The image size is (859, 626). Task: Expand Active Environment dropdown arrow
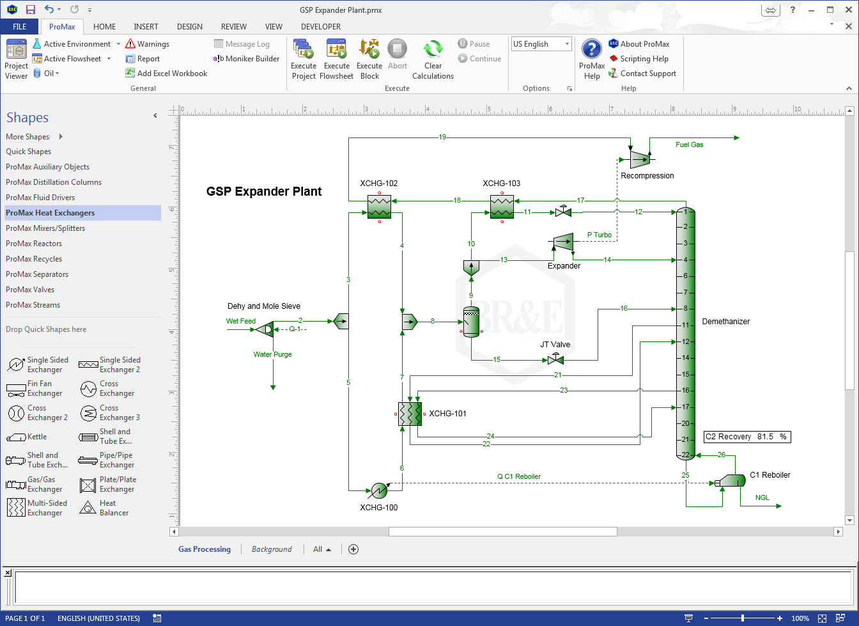pyautogui.click(x=118, y=44)
